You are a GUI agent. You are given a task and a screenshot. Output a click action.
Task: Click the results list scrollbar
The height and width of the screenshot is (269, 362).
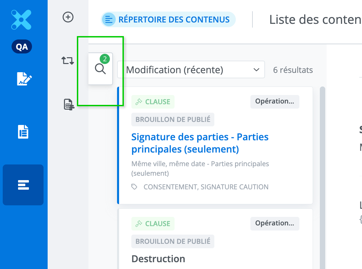tap(322, 170)
